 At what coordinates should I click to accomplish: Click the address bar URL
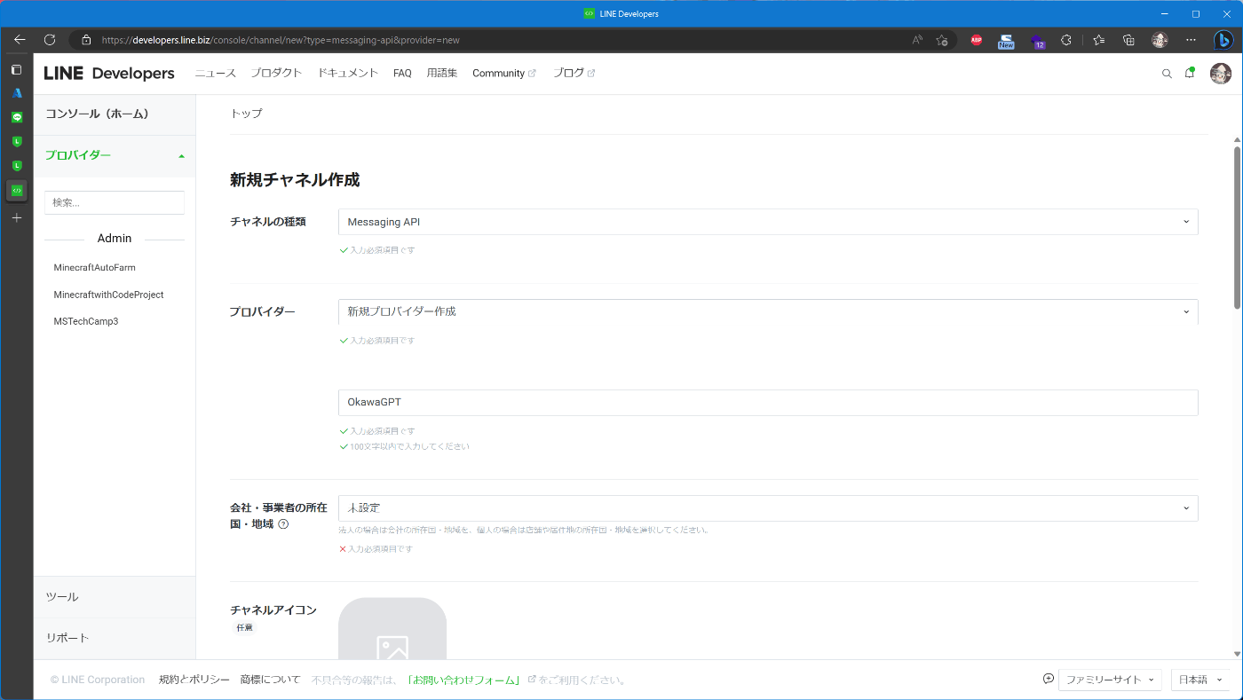281,40
